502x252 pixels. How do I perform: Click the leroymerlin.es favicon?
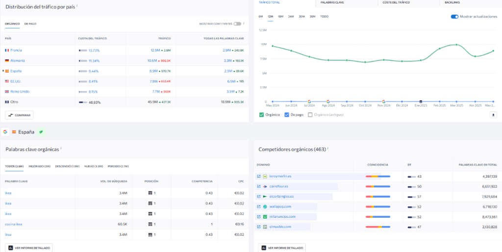tap(265, 176)
